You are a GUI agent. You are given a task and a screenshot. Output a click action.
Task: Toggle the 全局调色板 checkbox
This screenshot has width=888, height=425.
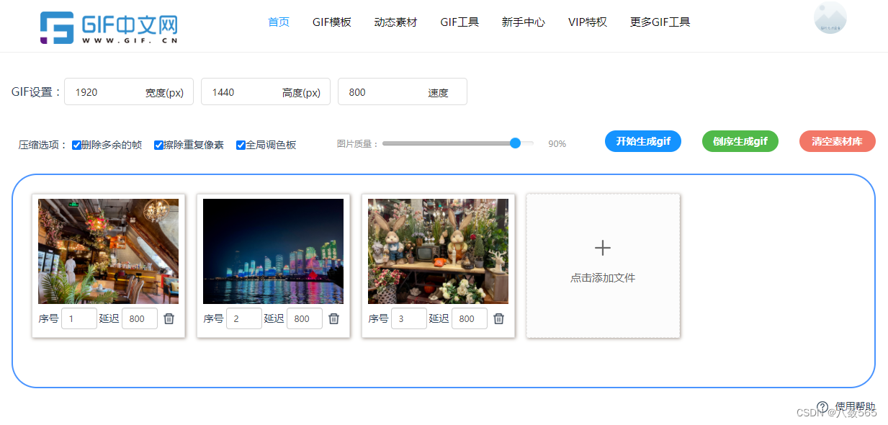[x=241, y=145]
